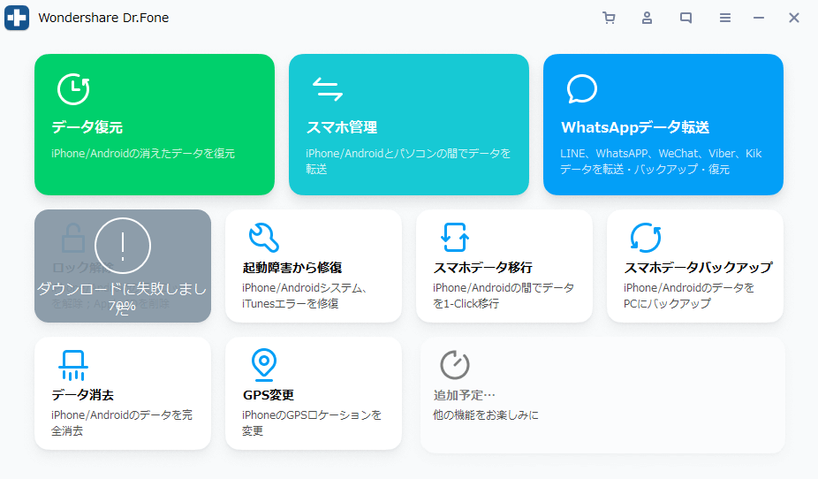This screenshot has width=818, height=479.
Task: Open the データ復元 card title
Action: tap(87, 127)
